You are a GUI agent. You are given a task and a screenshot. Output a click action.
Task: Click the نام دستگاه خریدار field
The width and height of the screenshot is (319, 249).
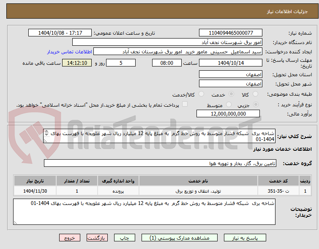click(167, 42)
